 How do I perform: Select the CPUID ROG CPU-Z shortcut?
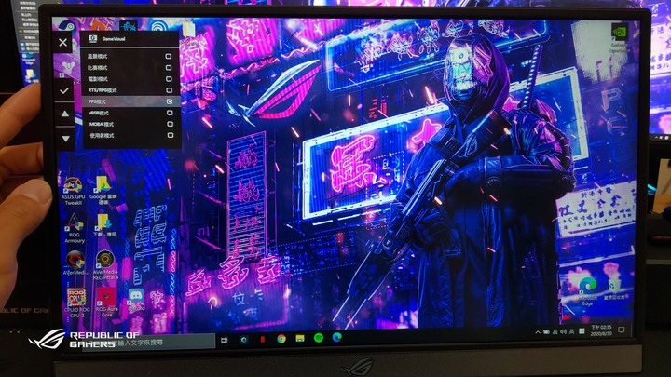click(77, 303)
